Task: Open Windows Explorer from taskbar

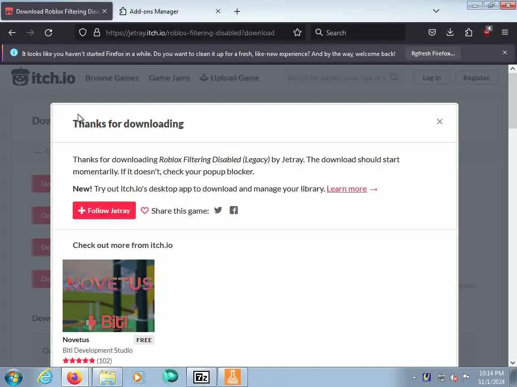Action: click(x=108, y=377)
